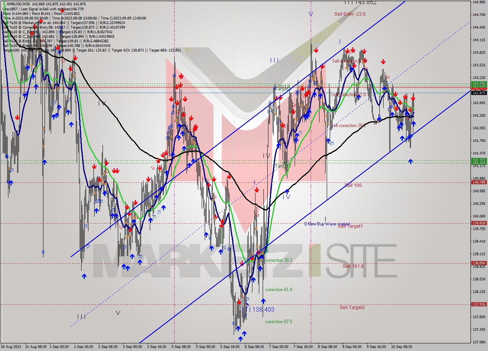The height and width of the screenshot is (351, 488).
Task: Click the '10 Sep 08:30' time label
Action: point(402,347)
